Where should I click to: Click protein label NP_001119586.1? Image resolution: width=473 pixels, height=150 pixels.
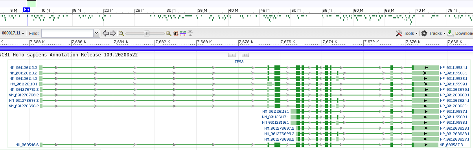[453, 79]
